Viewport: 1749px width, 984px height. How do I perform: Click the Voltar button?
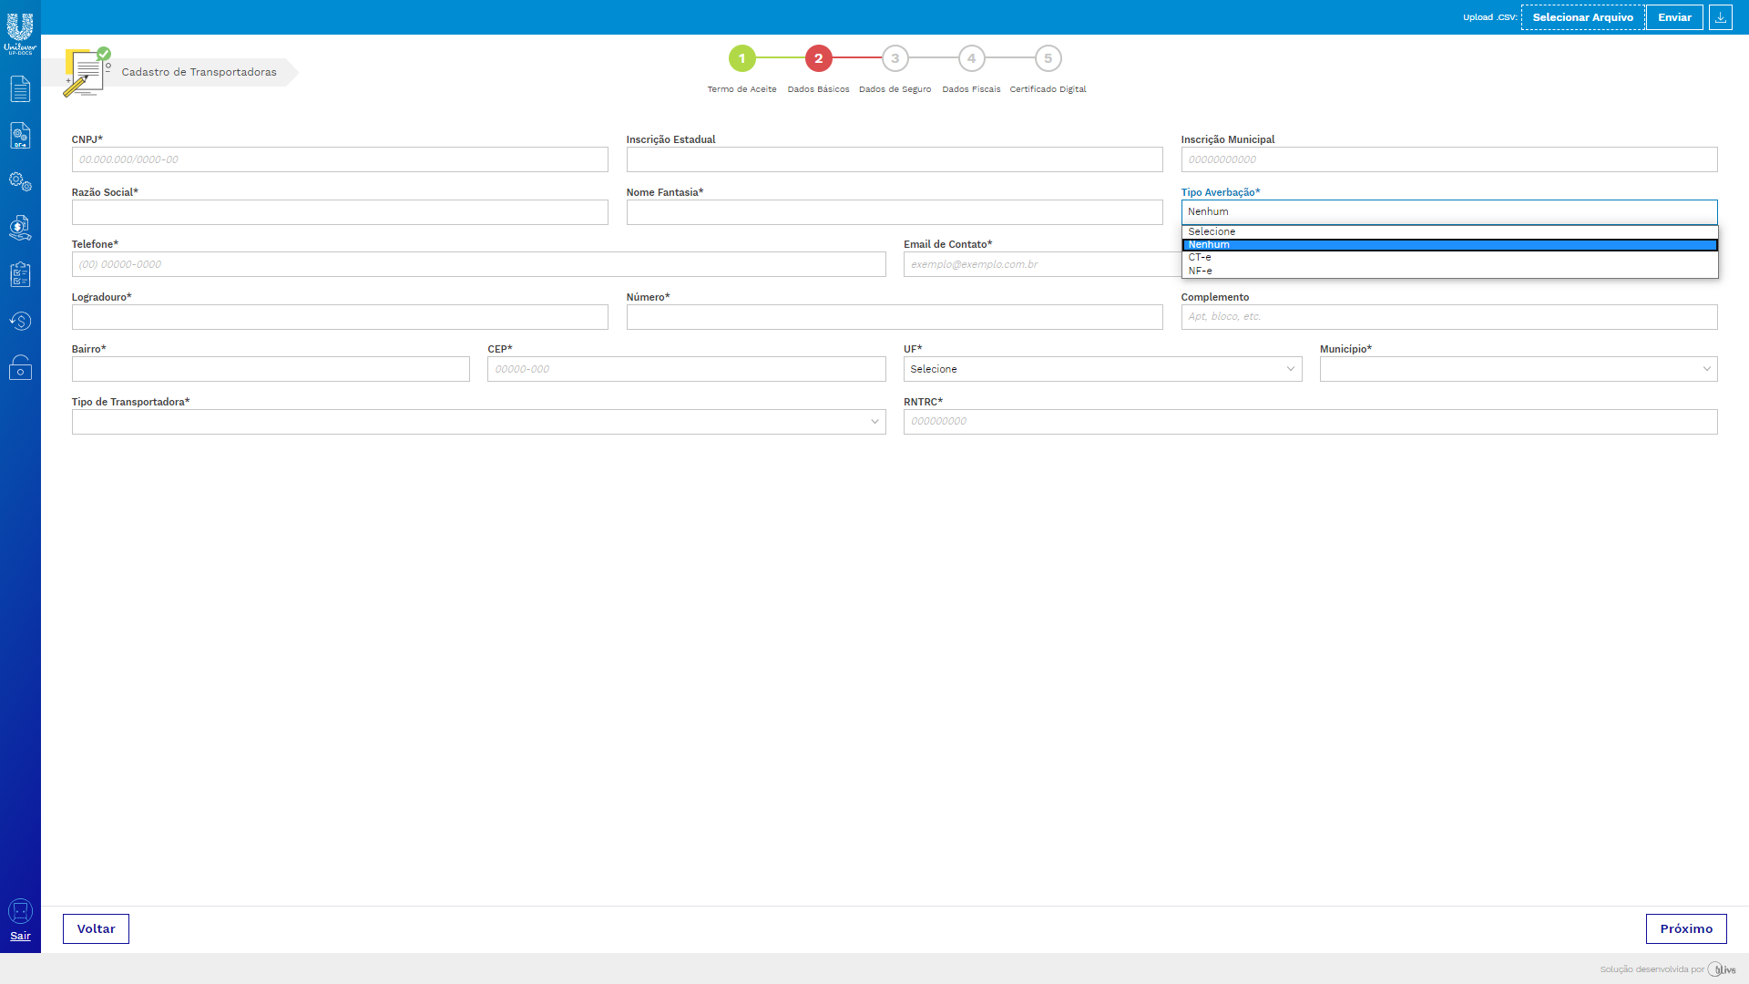coord(96,928)
